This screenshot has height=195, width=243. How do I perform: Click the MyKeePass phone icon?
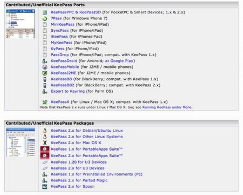45,43
